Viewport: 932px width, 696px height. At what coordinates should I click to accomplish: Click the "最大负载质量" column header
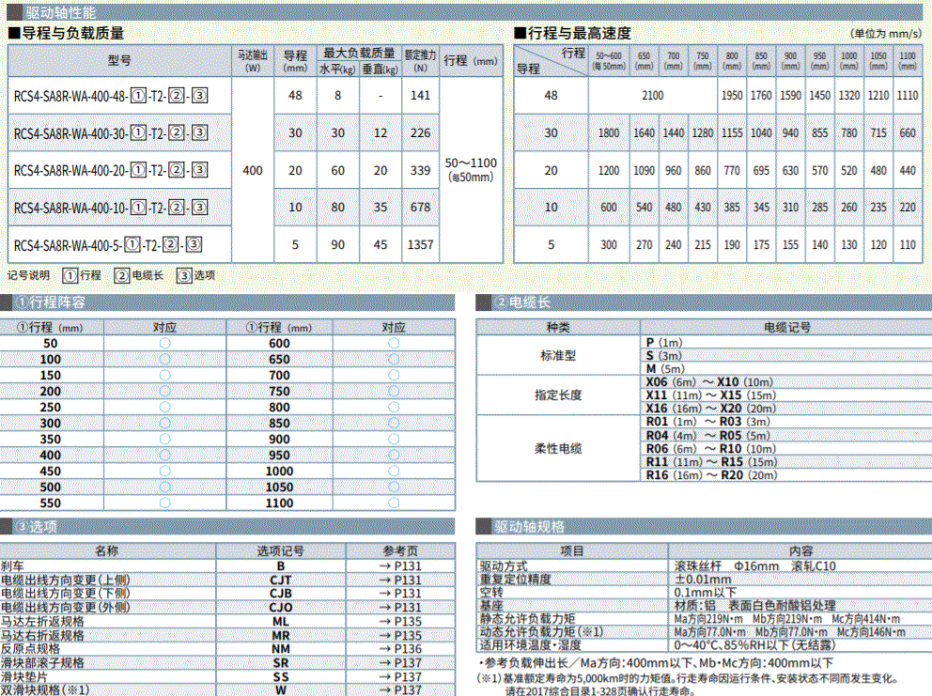pyautogui.click(x=359, y=54)
